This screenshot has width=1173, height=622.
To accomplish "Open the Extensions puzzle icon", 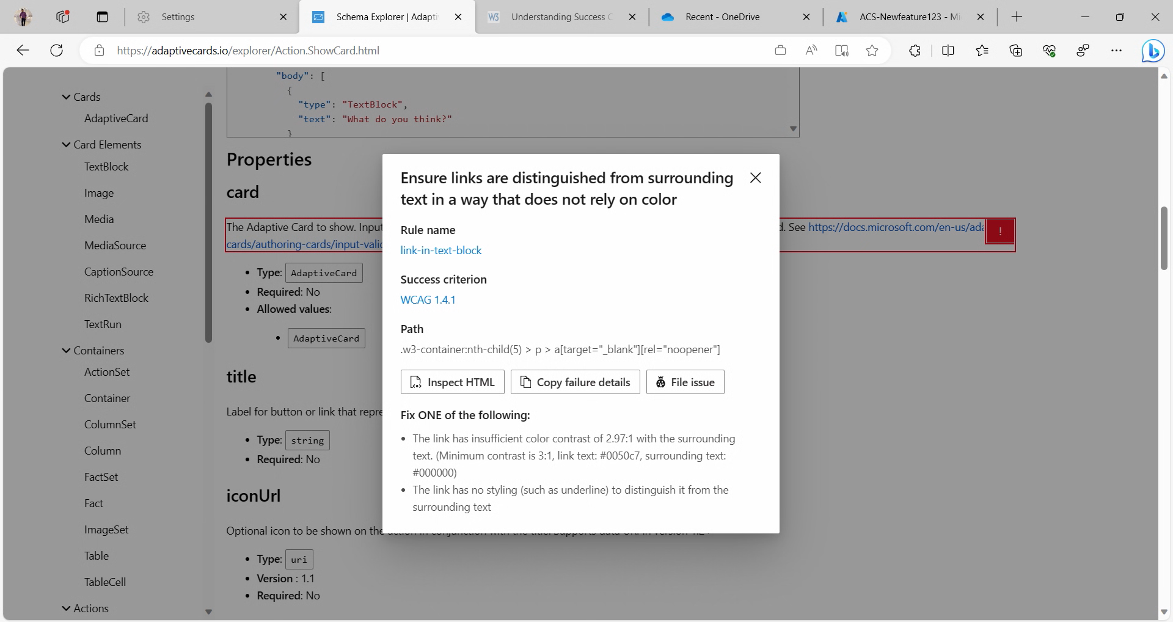I will [915, 51].
